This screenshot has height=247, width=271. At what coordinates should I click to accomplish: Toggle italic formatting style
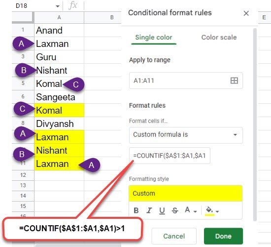point(149,210)
